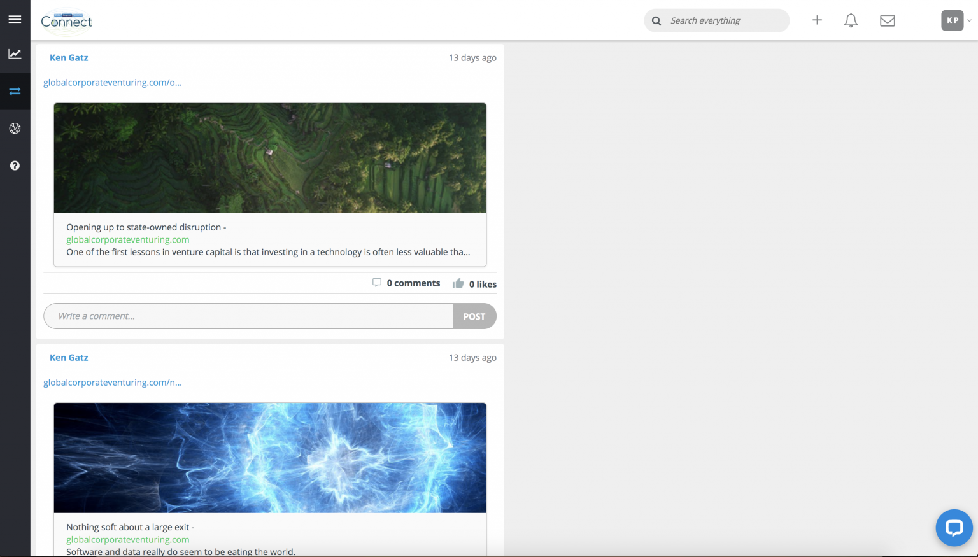Open the globalcorporateventuring.com/o… link
This screenshot has width=978, height=557.
click(113, 83)
